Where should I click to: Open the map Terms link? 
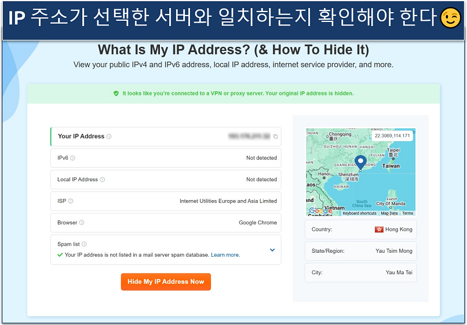click(408, 213)
